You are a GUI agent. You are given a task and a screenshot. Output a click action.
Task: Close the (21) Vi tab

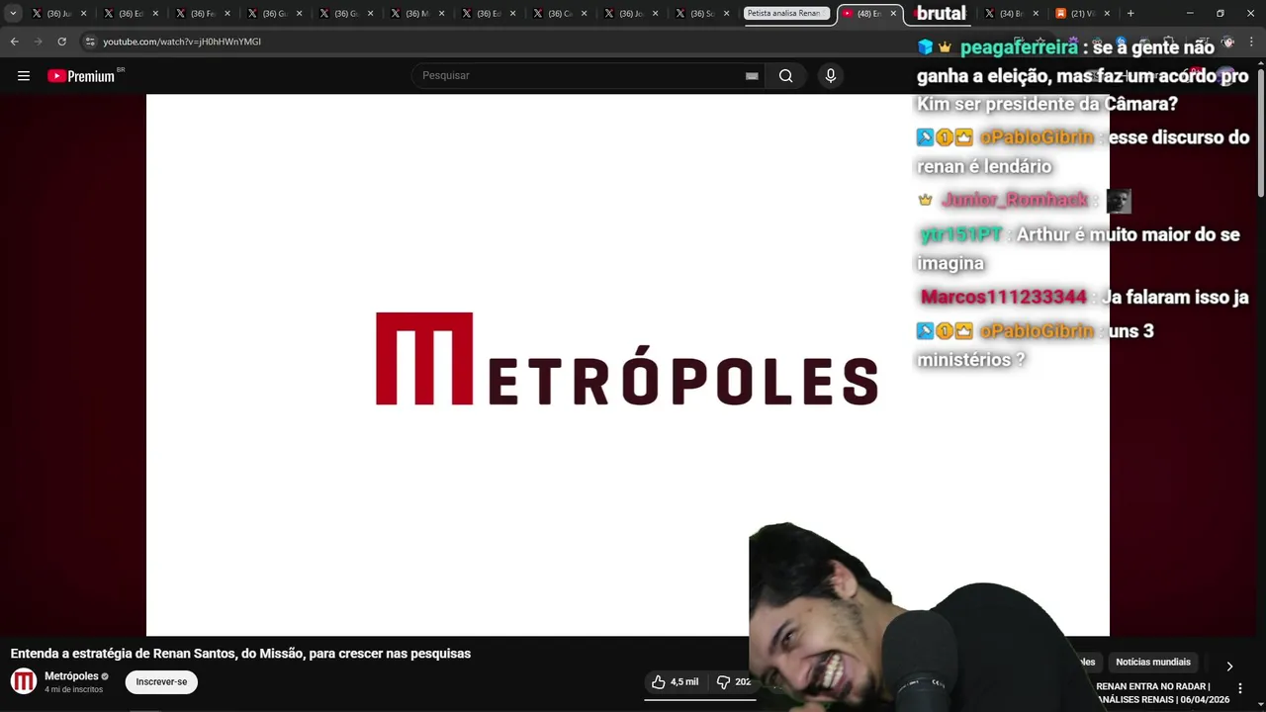pyautogui.click(x=1107, y=14)
